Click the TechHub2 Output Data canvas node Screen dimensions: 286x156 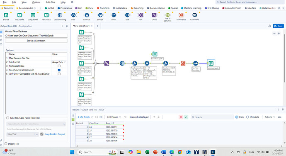pyautogui.click(x=211, y=63)
